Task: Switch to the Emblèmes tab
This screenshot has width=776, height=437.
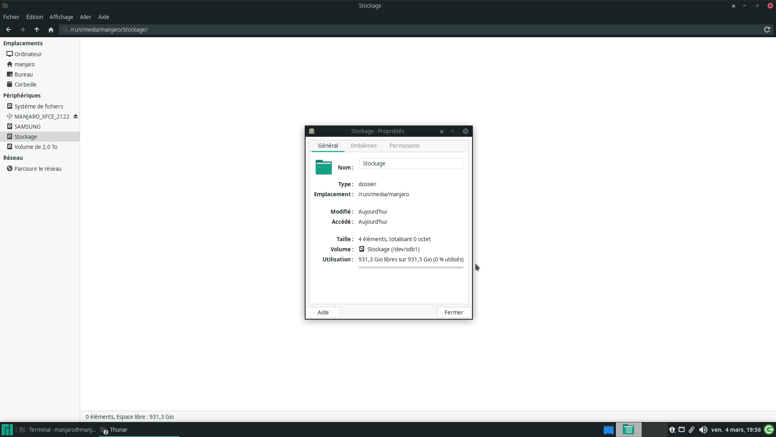Action: [x=363, y=146]
